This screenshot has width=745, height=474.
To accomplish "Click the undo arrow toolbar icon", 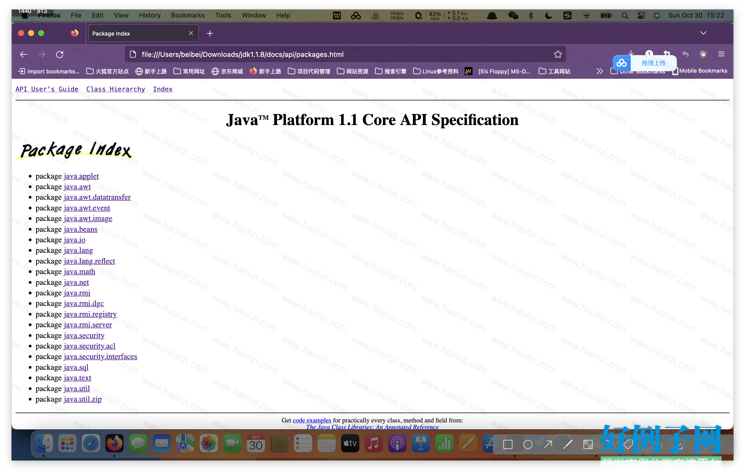I will pyautogui.click(x=685, y=54).
